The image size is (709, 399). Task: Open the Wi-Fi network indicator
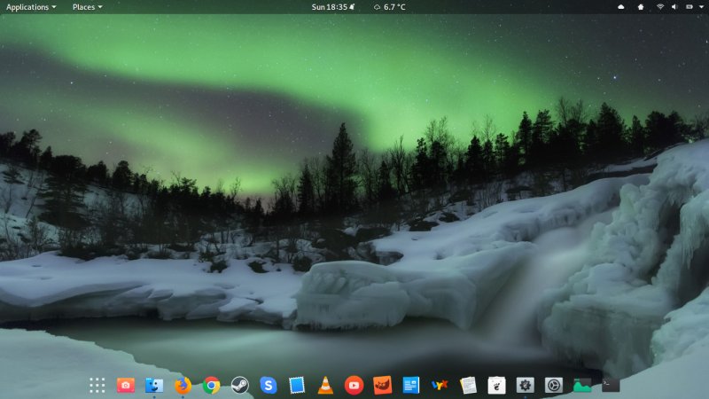pyautogui.click(x=660, y=7)
